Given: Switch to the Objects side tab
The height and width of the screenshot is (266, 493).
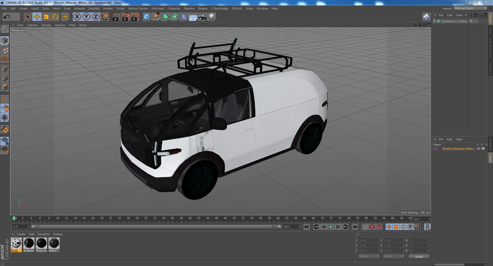Looking at the screenshot, I should 490,19.
